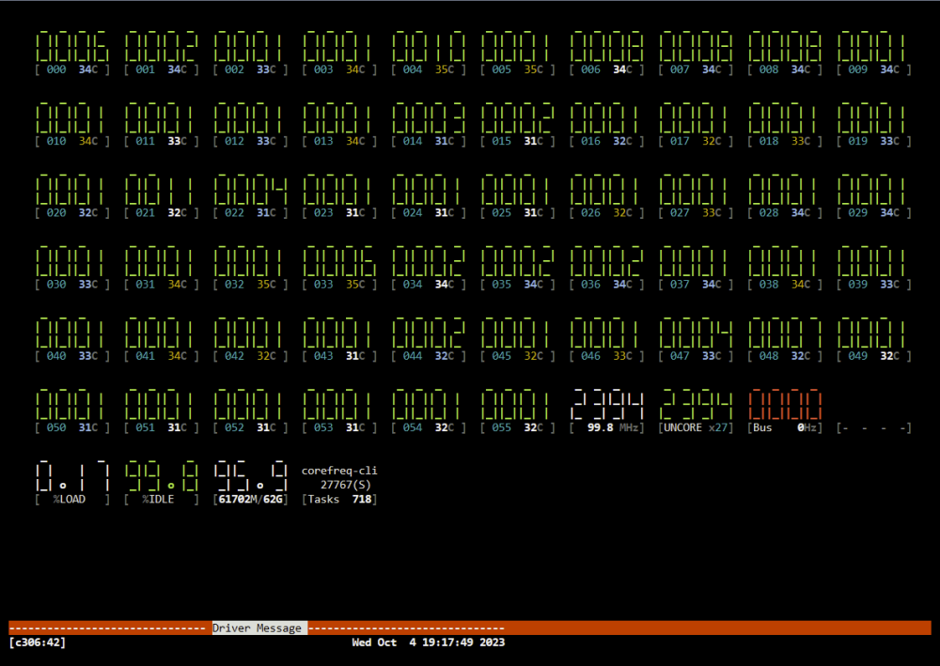Click the %LOAD label
Image resolution: width=940 pixels, height=666 pixels.
[72, 500]
